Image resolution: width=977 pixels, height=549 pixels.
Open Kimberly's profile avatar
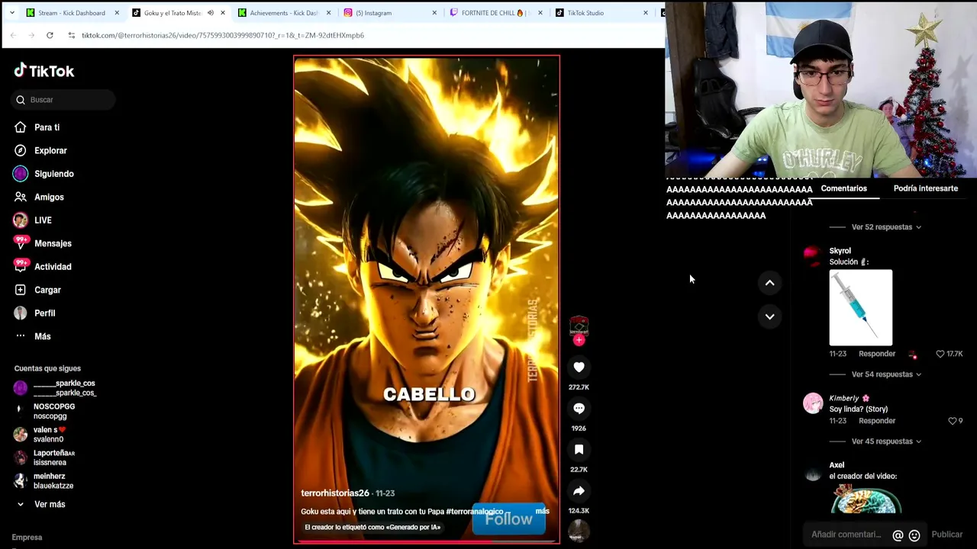813,403
